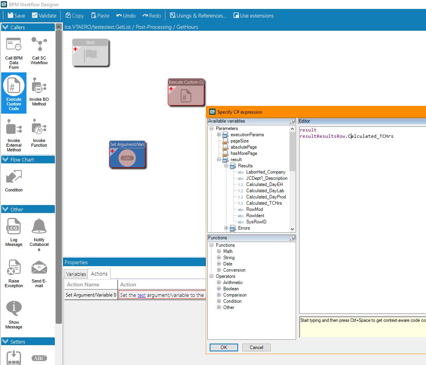Expand the Conversion functions node
The image size is (426, 365).
click(x=219, y=270)
